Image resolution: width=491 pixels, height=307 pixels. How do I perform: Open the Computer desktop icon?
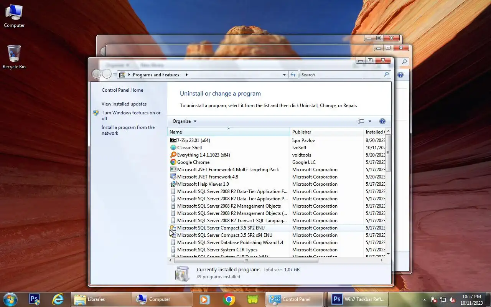coord(14,17)
